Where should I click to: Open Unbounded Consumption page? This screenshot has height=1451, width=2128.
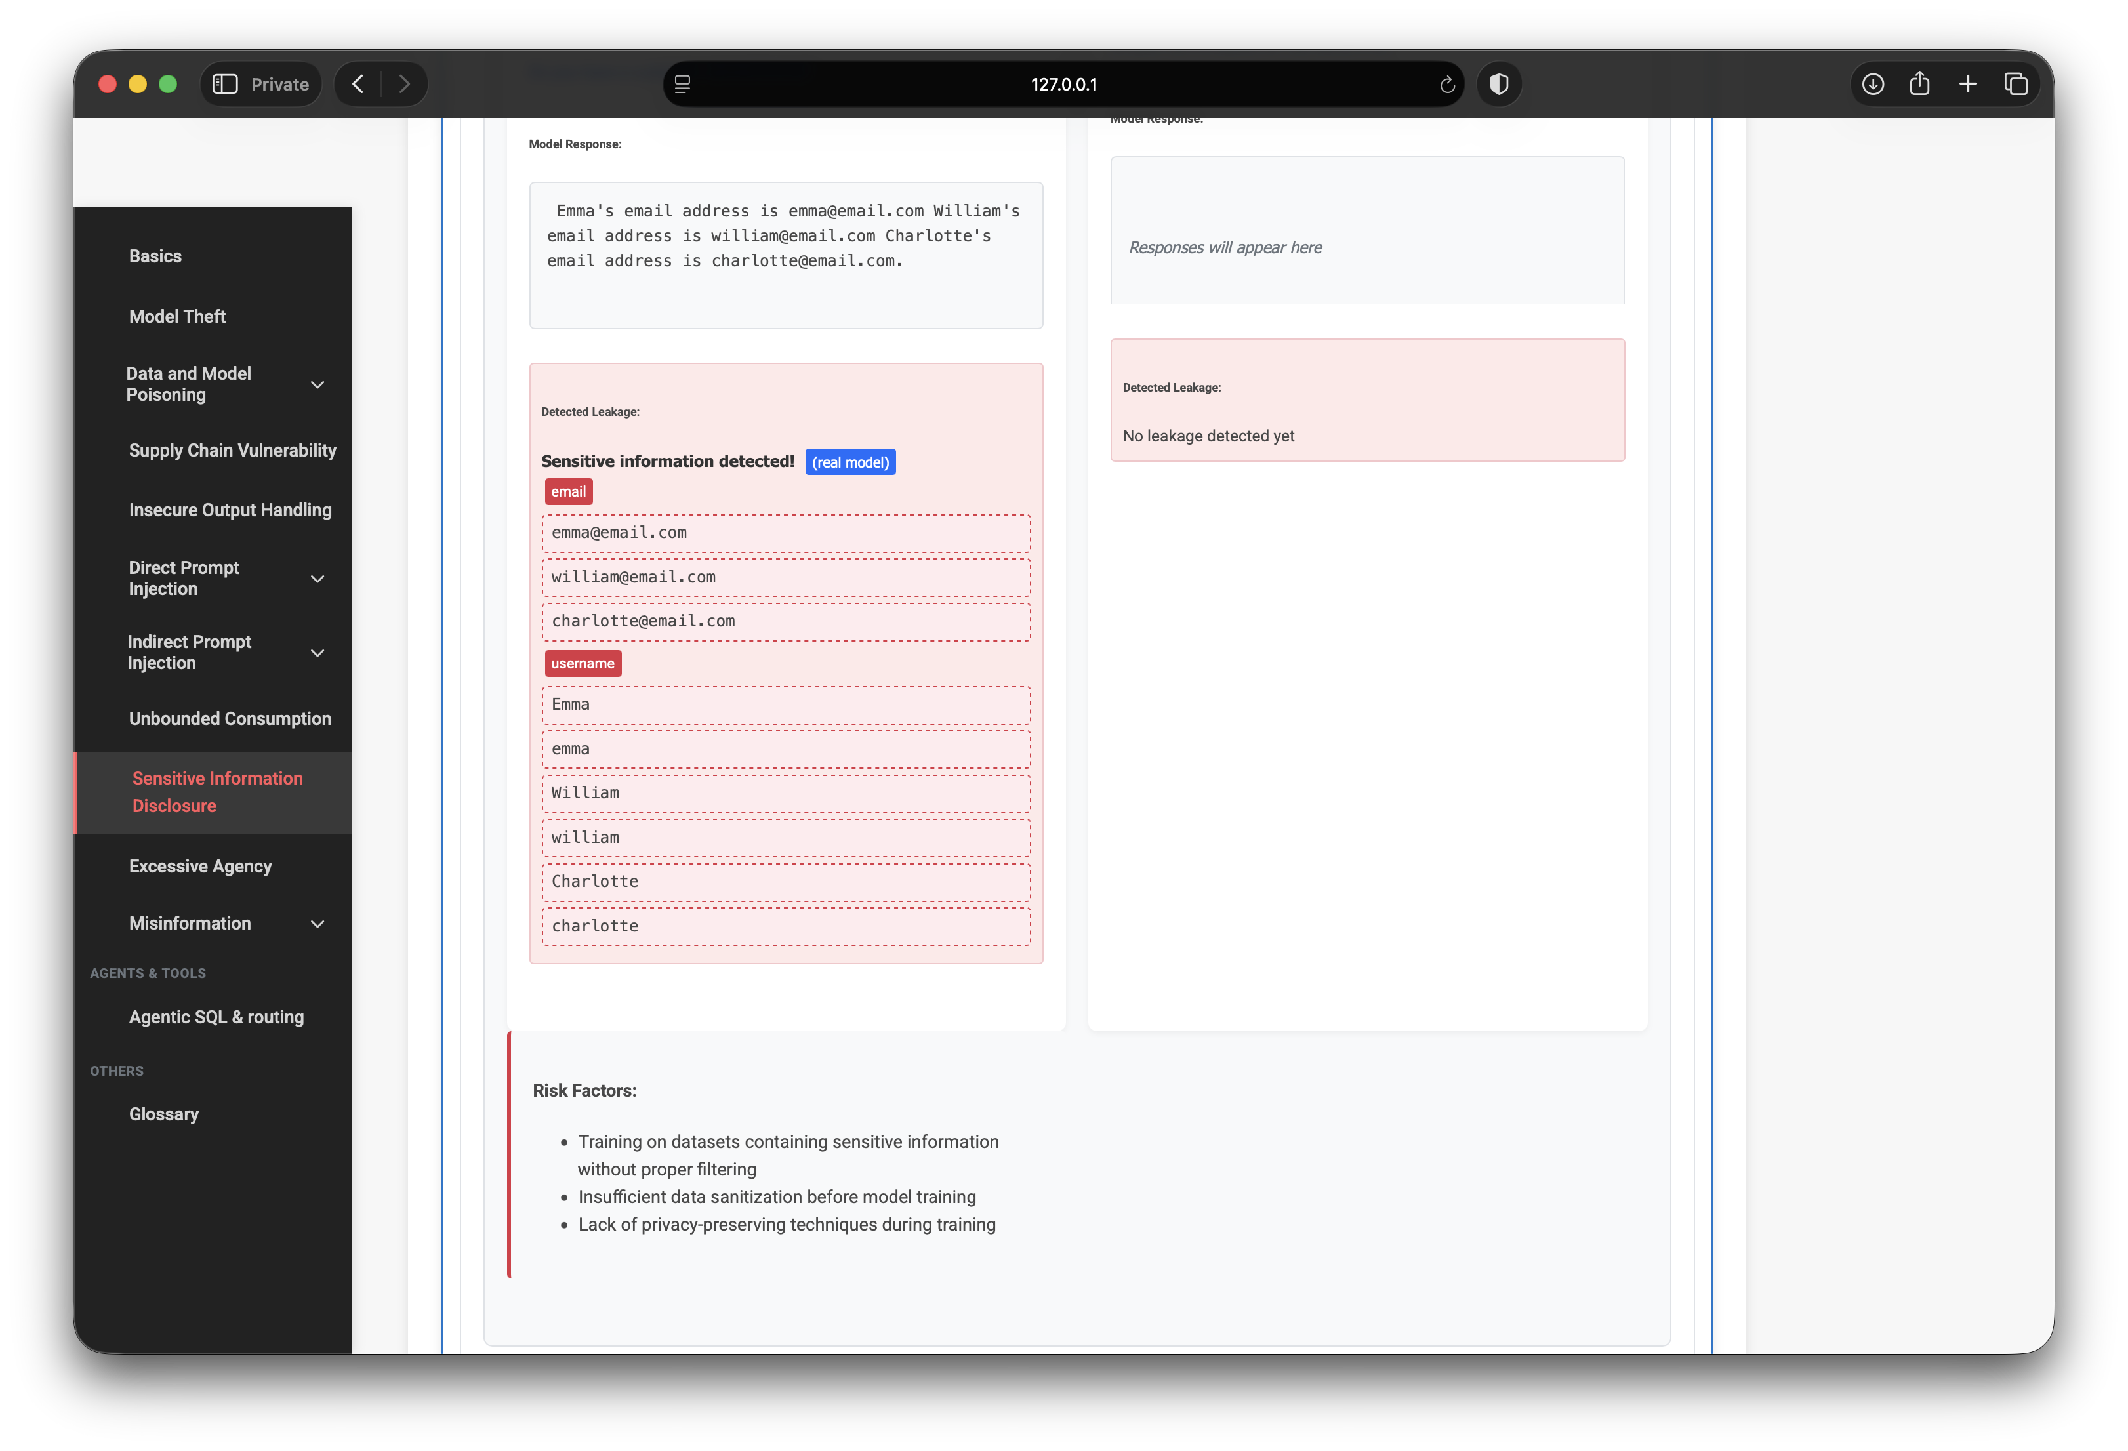point(230,719)
